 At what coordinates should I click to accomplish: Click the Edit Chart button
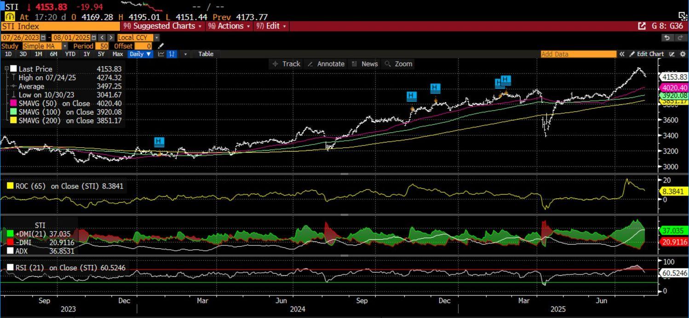click(647, 54)
